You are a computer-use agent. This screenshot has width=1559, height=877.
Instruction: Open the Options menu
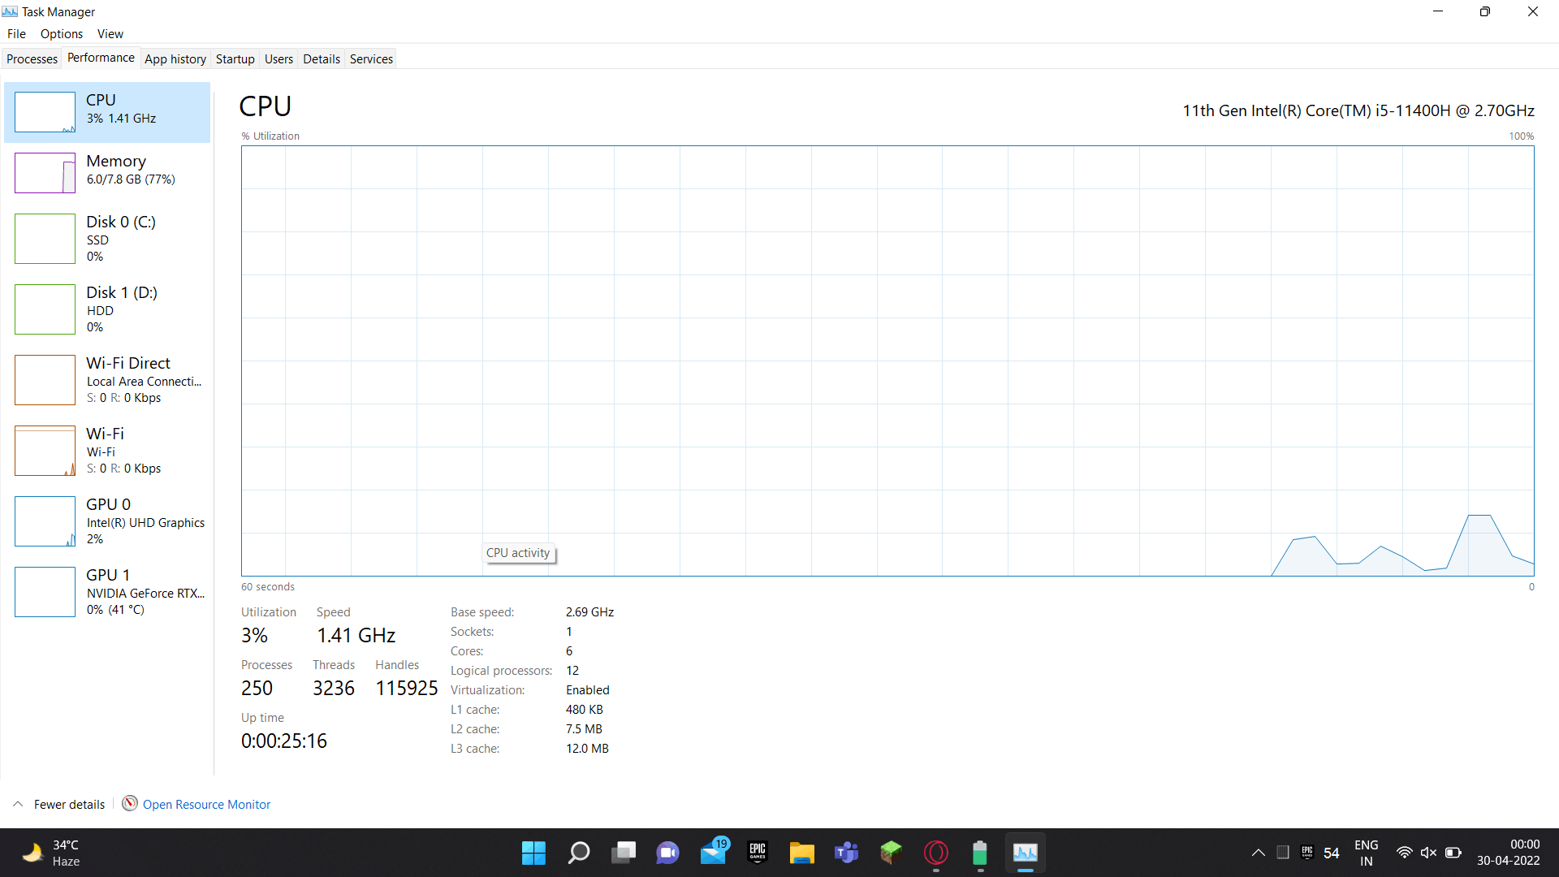[x=62, y=34]
